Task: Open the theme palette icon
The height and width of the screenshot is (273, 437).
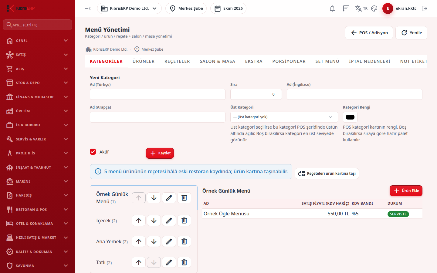Action: pyautogui.click(x=374, y=8)
